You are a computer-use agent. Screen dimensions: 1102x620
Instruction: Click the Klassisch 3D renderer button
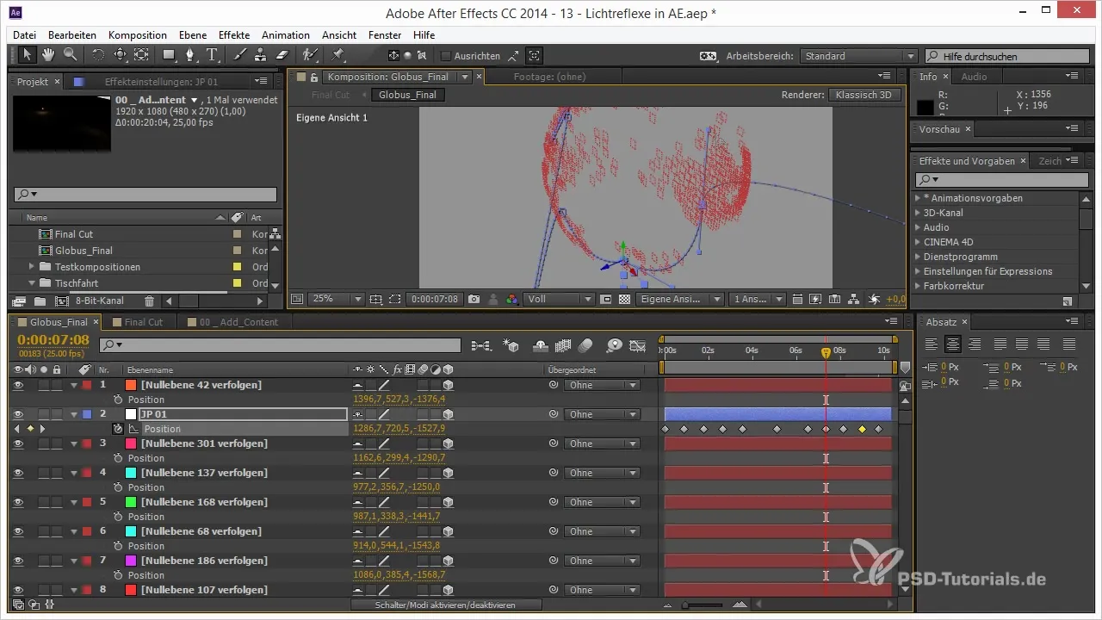pos(864,95)
